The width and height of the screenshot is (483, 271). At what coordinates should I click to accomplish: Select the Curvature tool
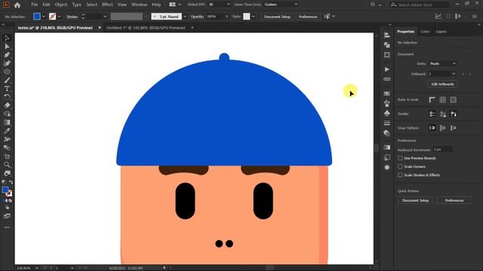point(7,63)
